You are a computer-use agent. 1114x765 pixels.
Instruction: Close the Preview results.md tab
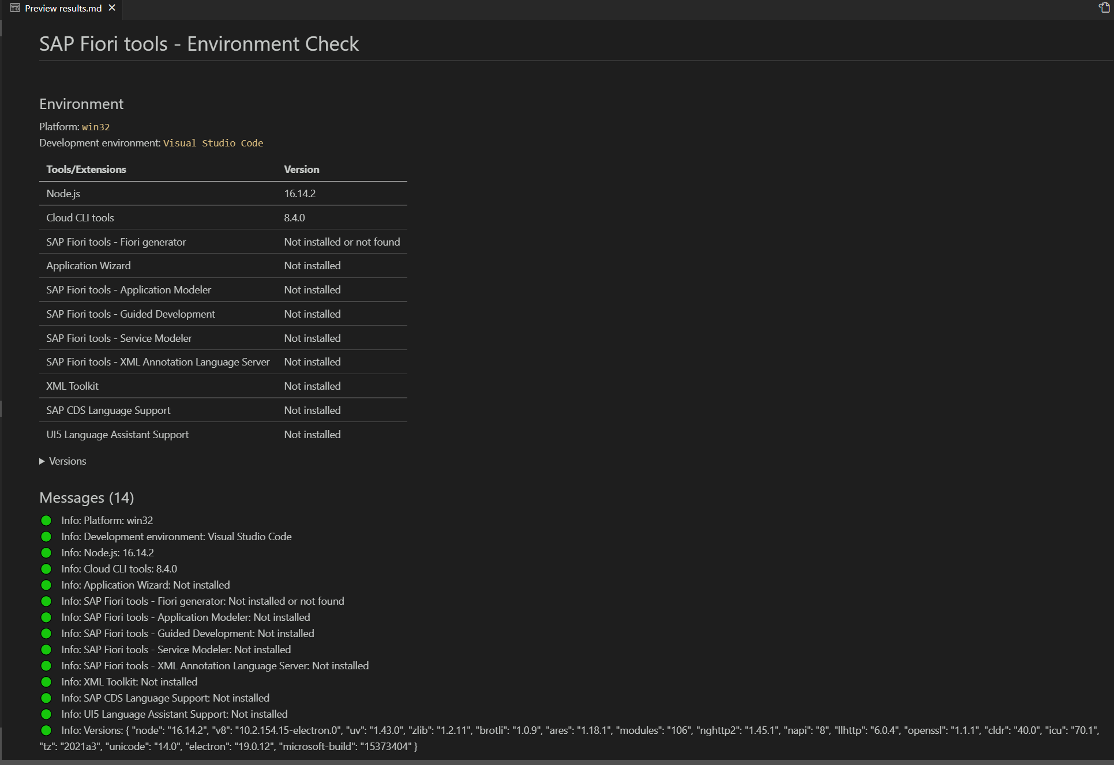pos(112,7)
